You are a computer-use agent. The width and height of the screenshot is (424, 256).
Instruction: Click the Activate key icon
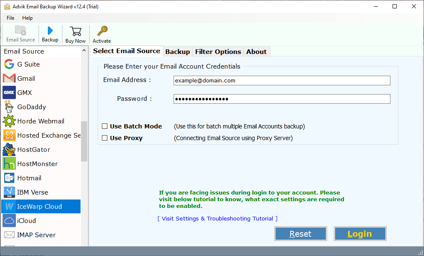tap(102, 31)
